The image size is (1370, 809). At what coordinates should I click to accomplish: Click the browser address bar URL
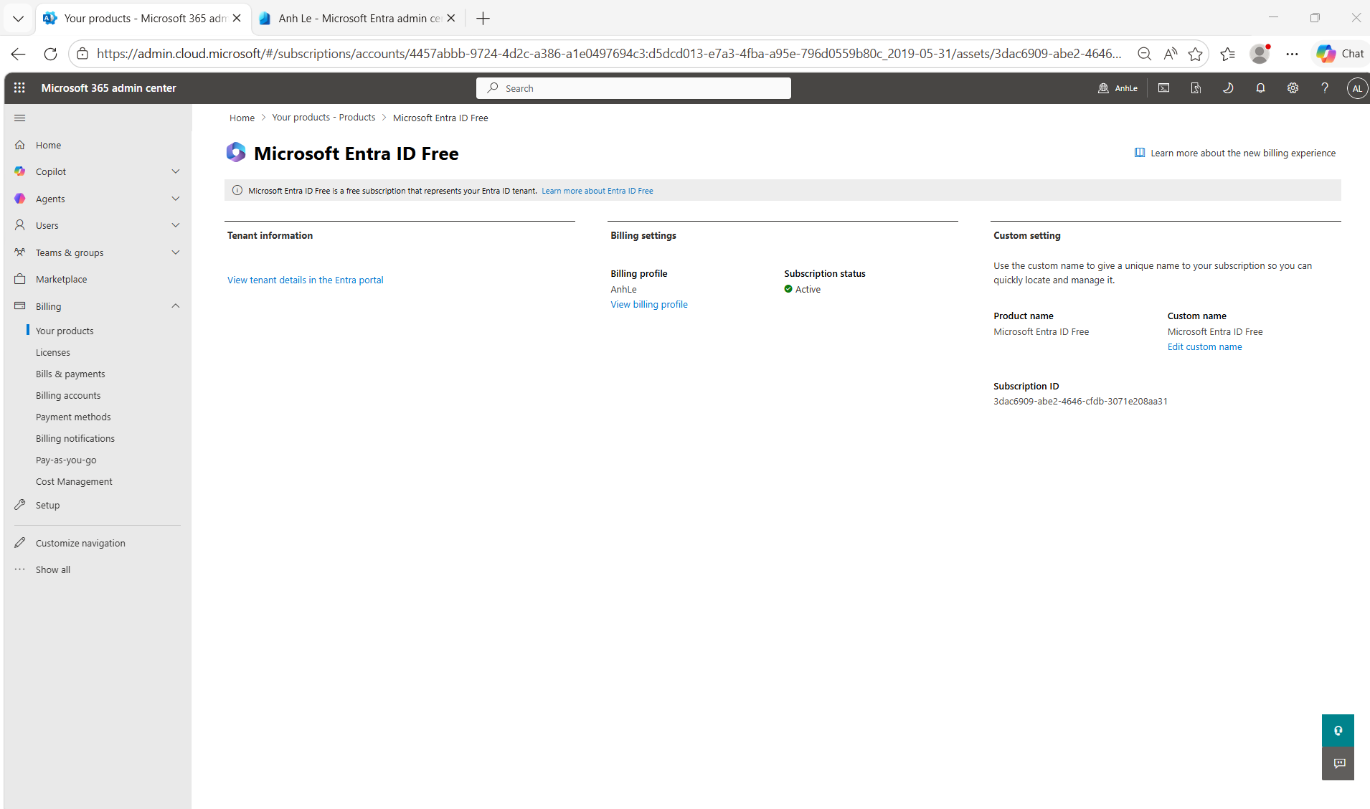tap(609, 54)
